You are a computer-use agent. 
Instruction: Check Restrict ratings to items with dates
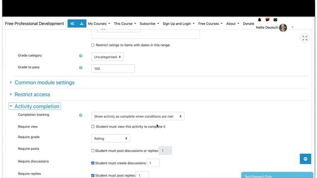93,45
